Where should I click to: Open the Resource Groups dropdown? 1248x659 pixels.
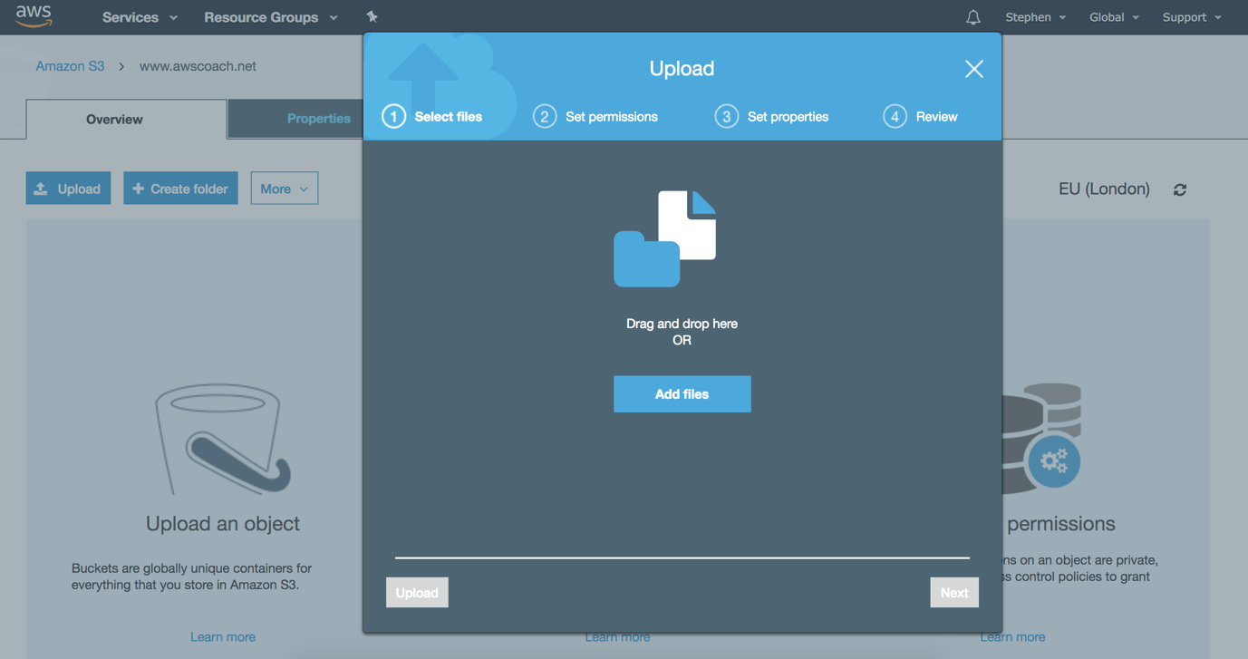tap(270, 17)
